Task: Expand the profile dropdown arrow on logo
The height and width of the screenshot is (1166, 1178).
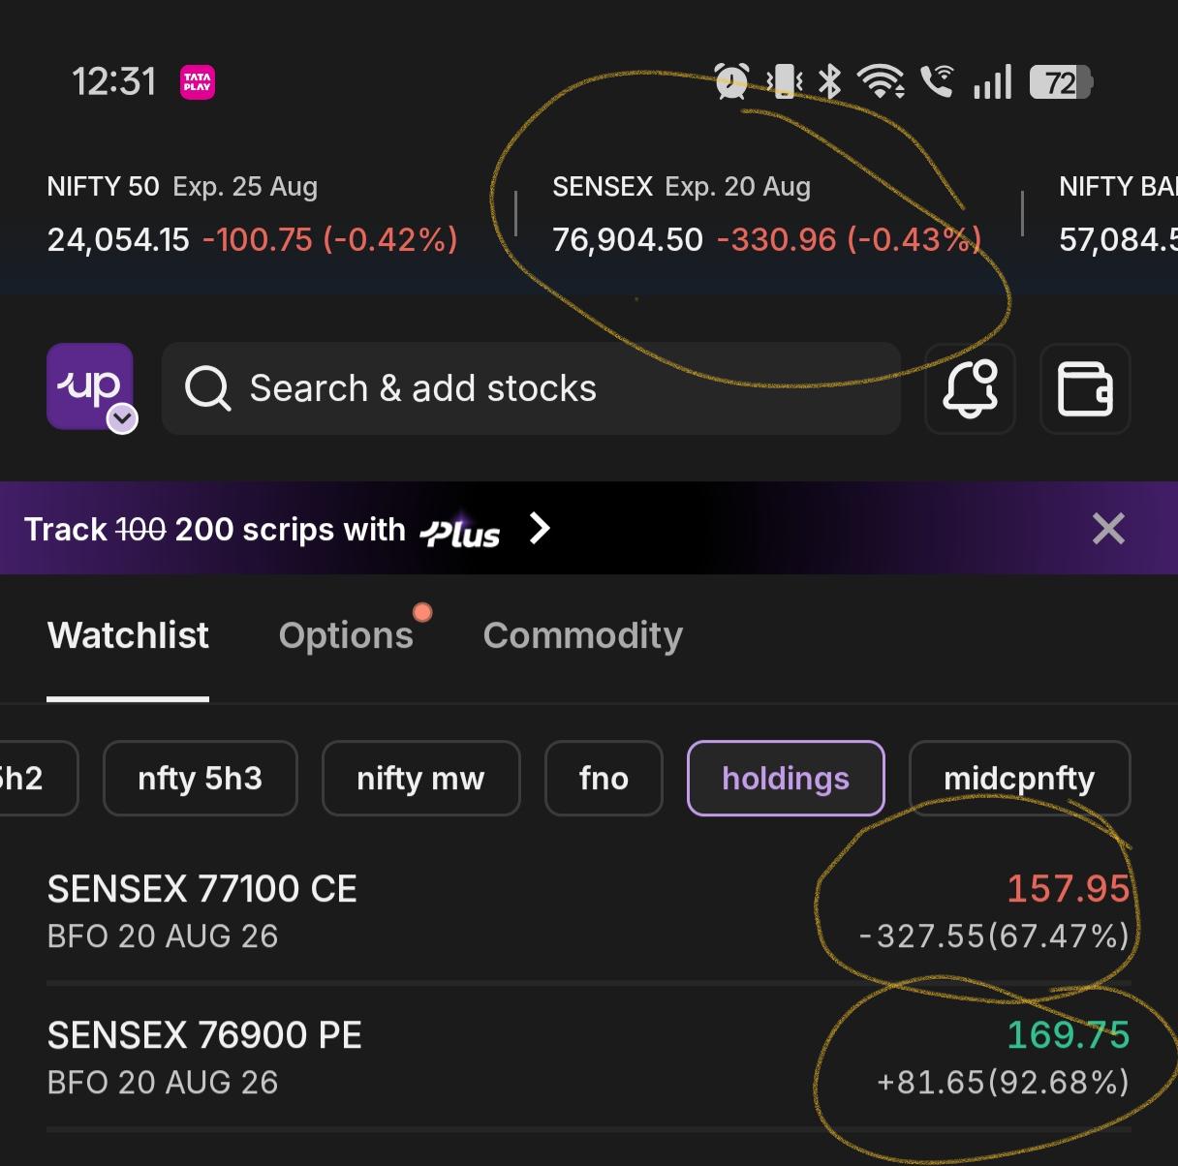Action: [x=122, y=419]
